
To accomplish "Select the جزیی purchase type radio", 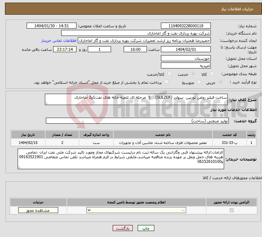I will [220, 82].
